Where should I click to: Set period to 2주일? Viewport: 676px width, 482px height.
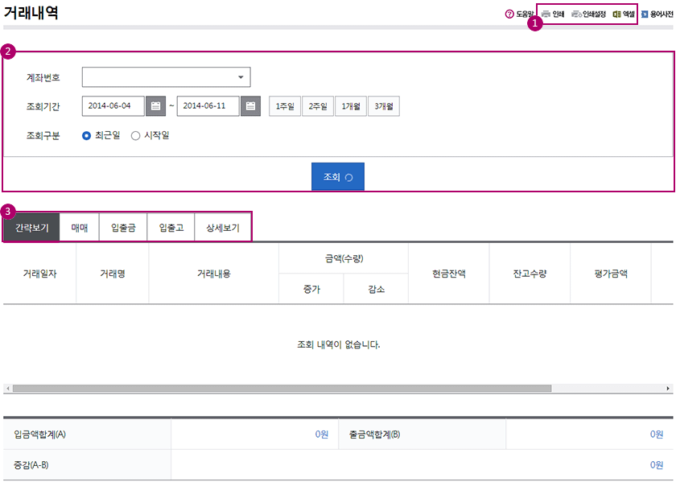point(318,106)
